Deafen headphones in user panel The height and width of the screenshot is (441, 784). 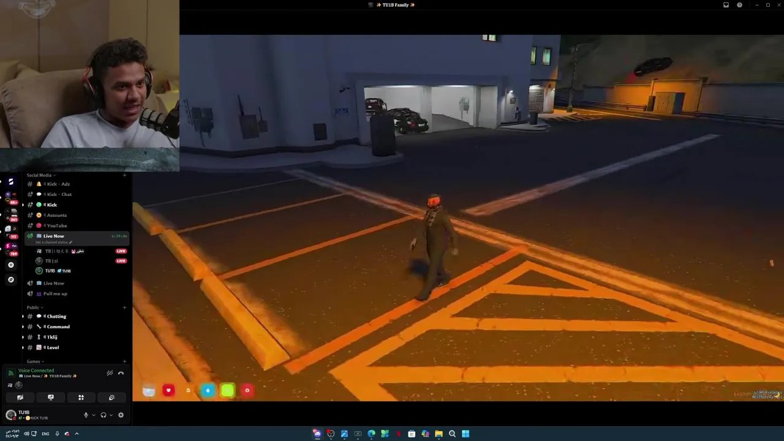click(103, 415)
